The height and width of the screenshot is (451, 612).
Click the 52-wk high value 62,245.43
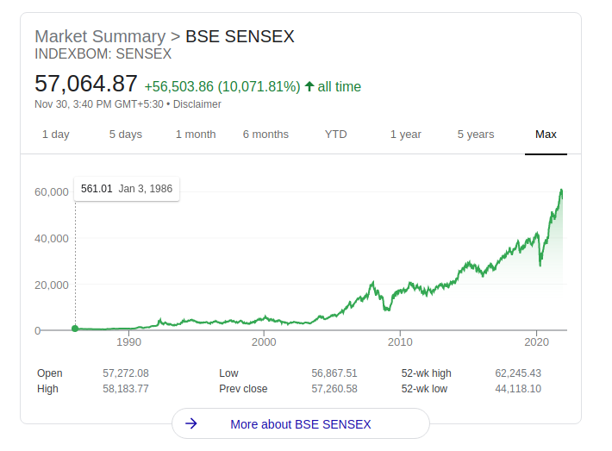[x=518, y=373]
